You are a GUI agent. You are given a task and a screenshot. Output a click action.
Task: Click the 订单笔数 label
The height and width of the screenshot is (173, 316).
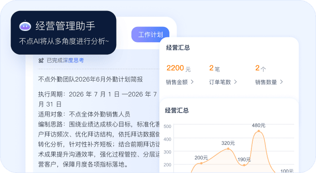[220, 82]
